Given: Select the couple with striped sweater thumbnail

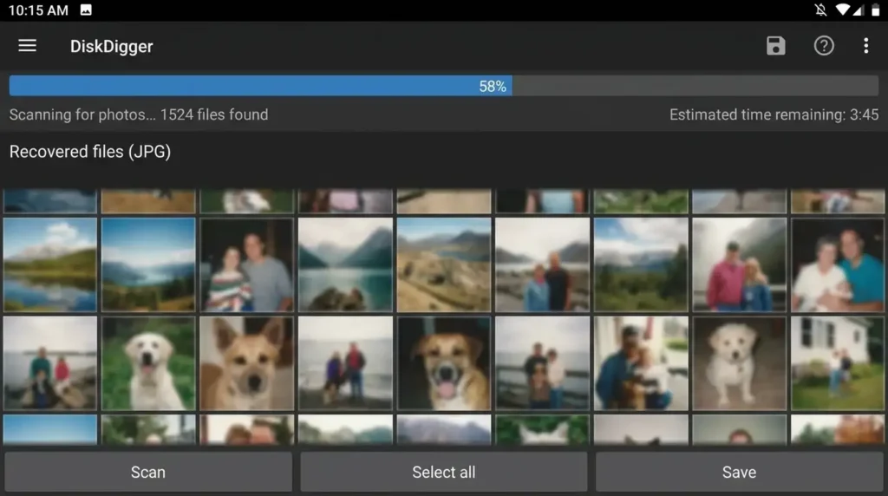Looking at the screenshot, I should (247, 264).
